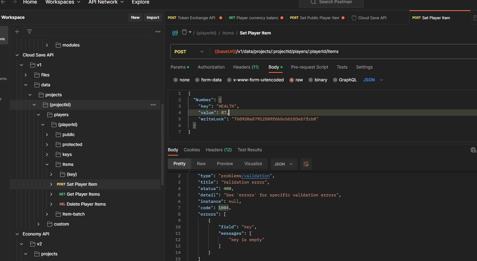477x261 pixels.
Task: Switch to the Headers (11) request tab
Action: 246,67
